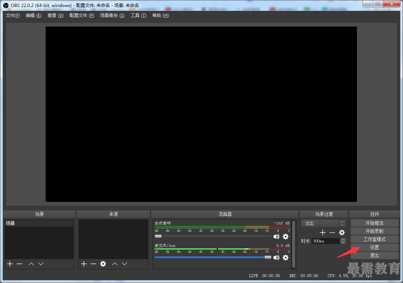This screenshot has width=403, height=283.
Task: Click the 场景 panel header
Action: coord(39,214)
